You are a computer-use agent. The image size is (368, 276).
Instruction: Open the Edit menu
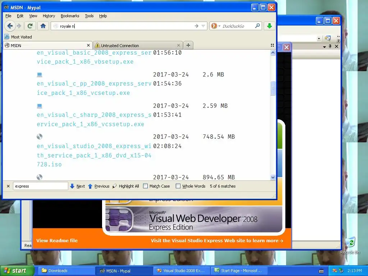[x=20, y=16]
